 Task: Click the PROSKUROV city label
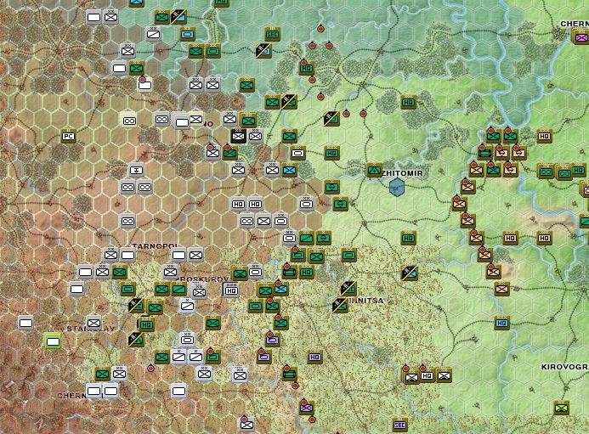tap(204, 279)
